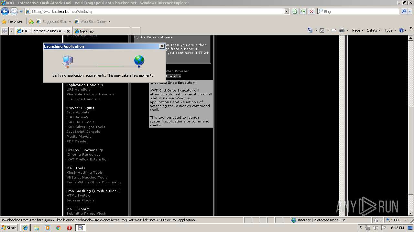Image resolution: width=414 pixels, height=232 pixels.
Task: Open the Media Players link
Action: pos(79,137)
